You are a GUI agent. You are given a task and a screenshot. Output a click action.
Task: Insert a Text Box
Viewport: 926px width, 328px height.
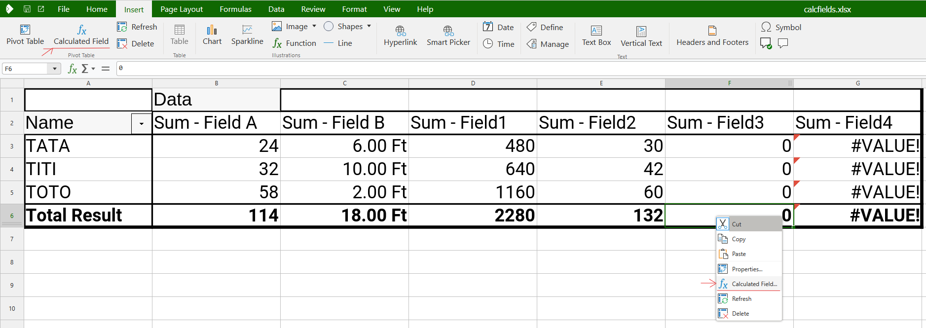pyautogui.click(x=596, y=36)
